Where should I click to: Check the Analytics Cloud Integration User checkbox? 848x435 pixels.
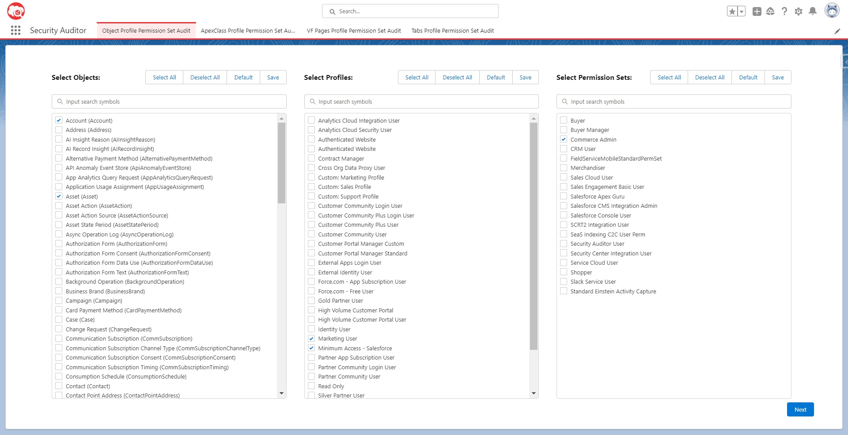[x=311, y=120]
